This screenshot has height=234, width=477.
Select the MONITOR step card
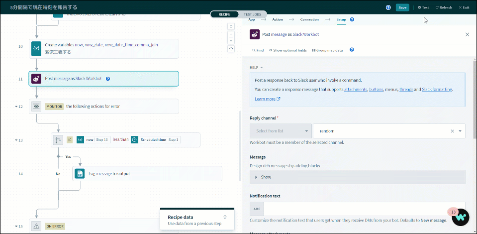click(x=104, y=107)
